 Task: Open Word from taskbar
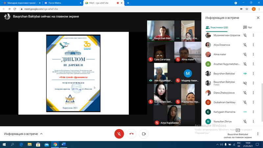pos(63,144)
